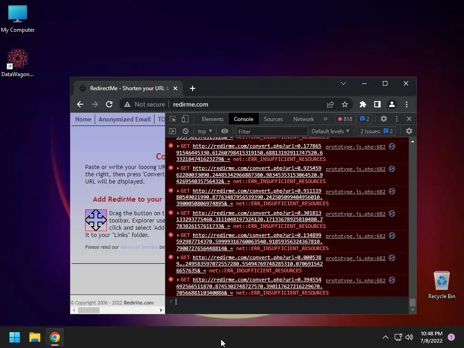Close the RedirectMe tab
Viewport: 464px width, 348px height.
(x=175, y=88)
